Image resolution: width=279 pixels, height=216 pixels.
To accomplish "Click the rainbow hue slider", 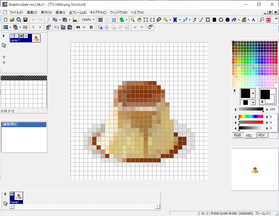I will [x=251, y=117].
